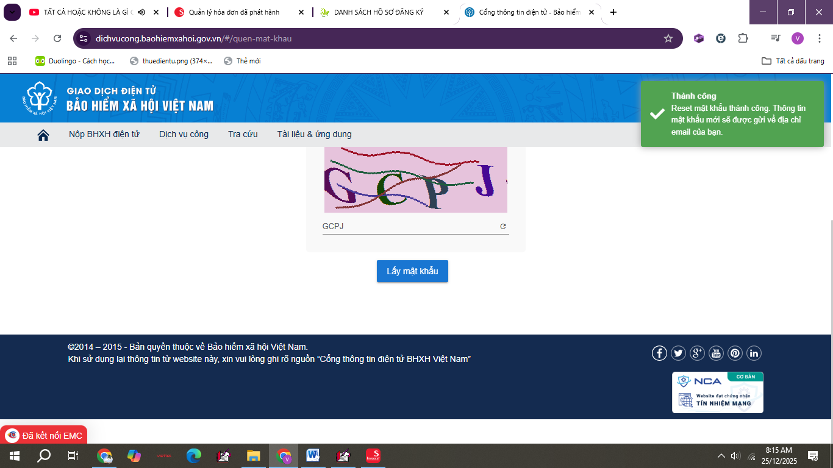Click the Lấy mật khẩu button
This screenshot has width=833, height=468.
click(412, 271)
